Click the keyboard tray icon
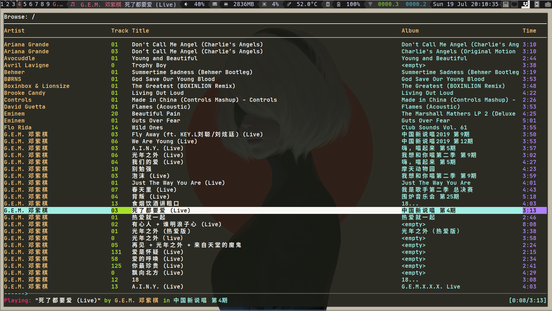552x311 pixels. 548,4
